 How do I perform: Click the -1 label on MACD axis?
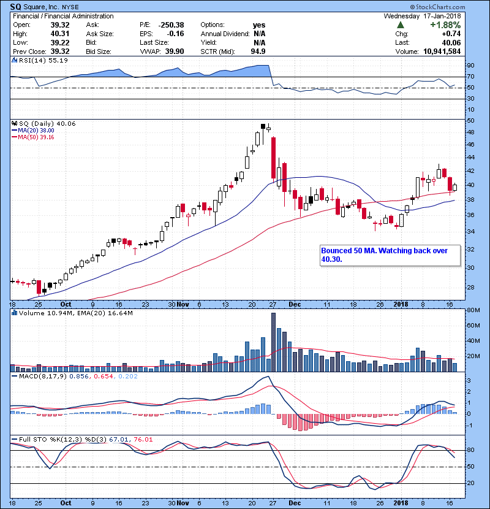point(470,426)
